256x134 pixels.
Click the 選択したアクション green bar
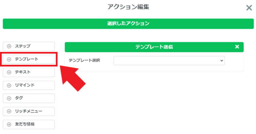[x=128, y=24]
